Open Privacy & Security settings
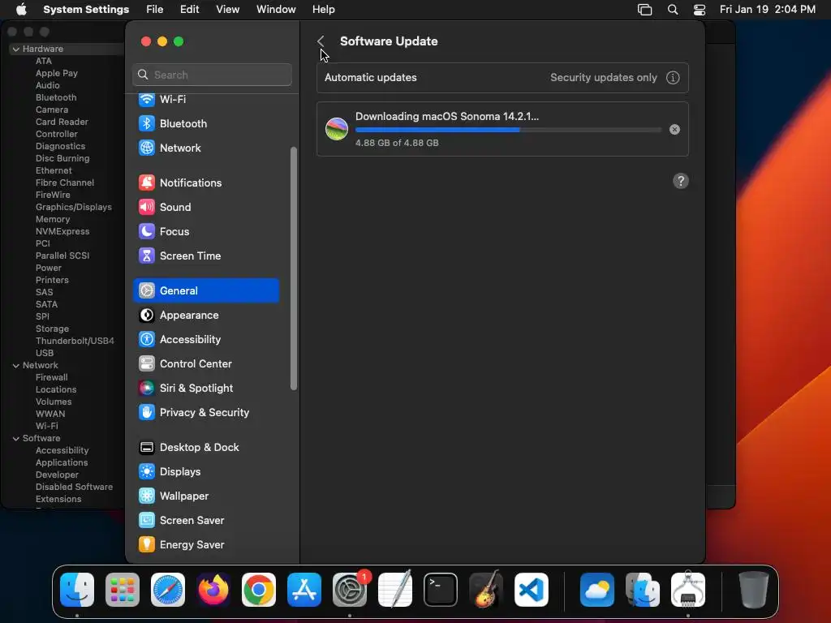This screenshot has width=831, height=623. (x=205, y=413)
